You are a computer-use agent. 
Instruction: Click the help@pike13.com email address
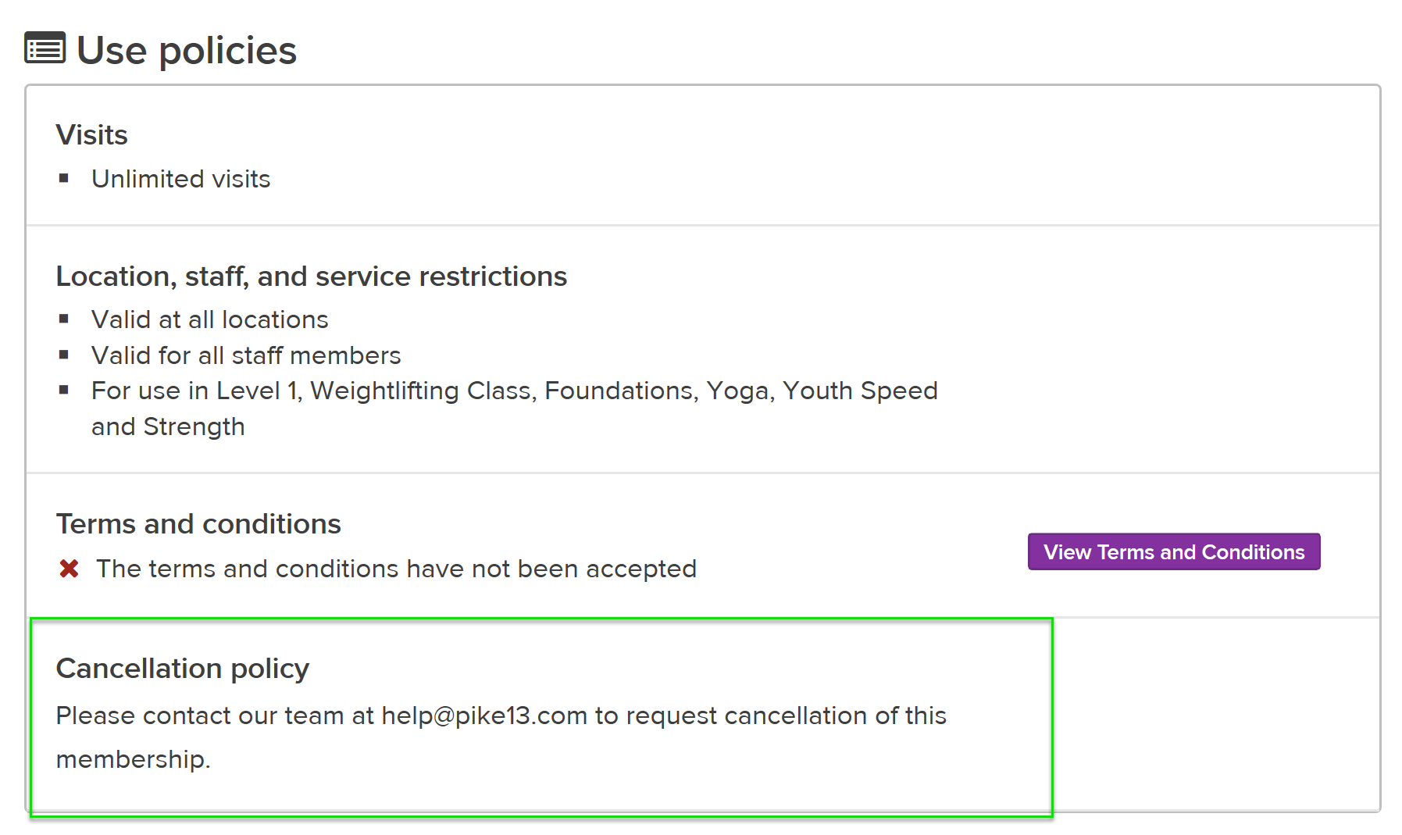point(483,715)
